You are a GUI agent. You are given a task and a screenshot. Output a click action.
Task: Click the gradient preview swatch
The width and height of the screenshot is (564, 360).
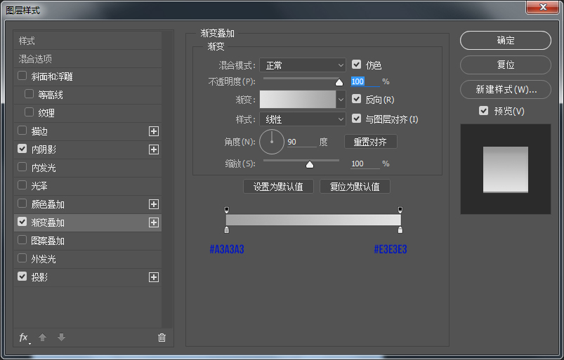pos(298,99)
